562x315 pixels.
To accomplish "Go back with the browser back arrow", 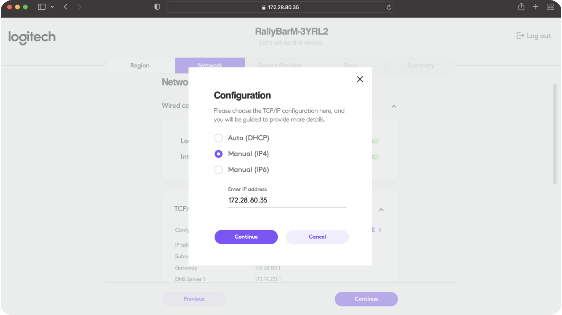I will pyautogui.click(x=66, y=7).
